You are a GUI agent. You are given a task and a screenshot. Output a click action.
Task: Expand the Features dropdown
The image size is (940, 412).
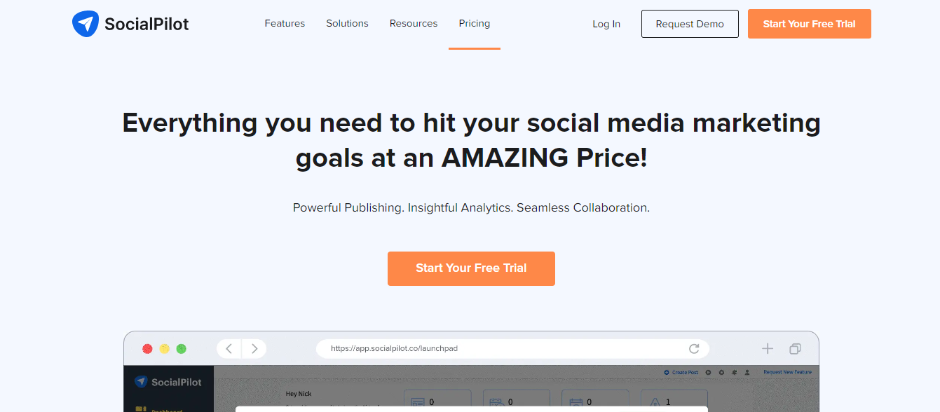point(285,23)
